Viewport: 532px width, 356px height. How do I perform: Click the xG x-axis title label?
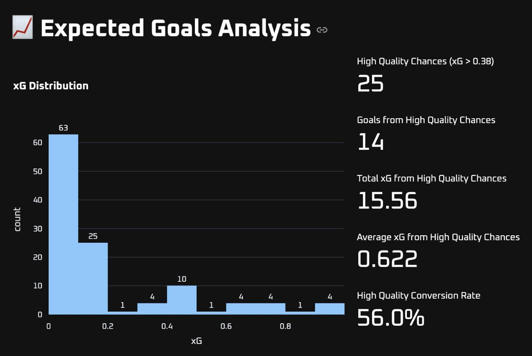197,341
